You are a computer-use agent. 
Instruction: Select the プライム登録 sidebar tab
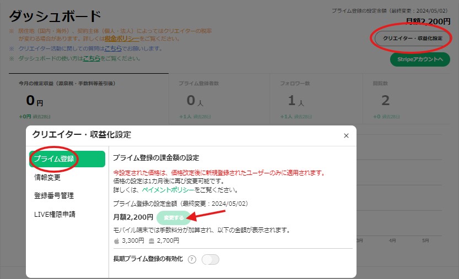67,159
